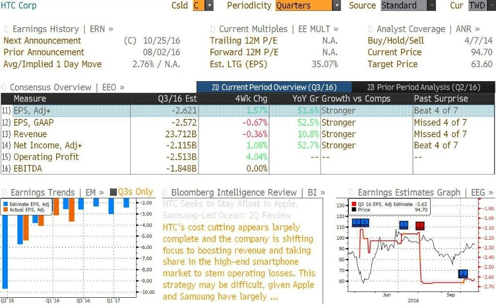Open the Source Standard dropdown
Image resolution: width=496 pixels, height=305 pixels.
pos(432,5)
